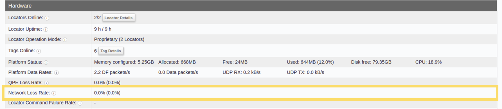502x109 pixels.
Task: Click the UDP RX: 0.2 kB/s value
Action: pos(242,72)
